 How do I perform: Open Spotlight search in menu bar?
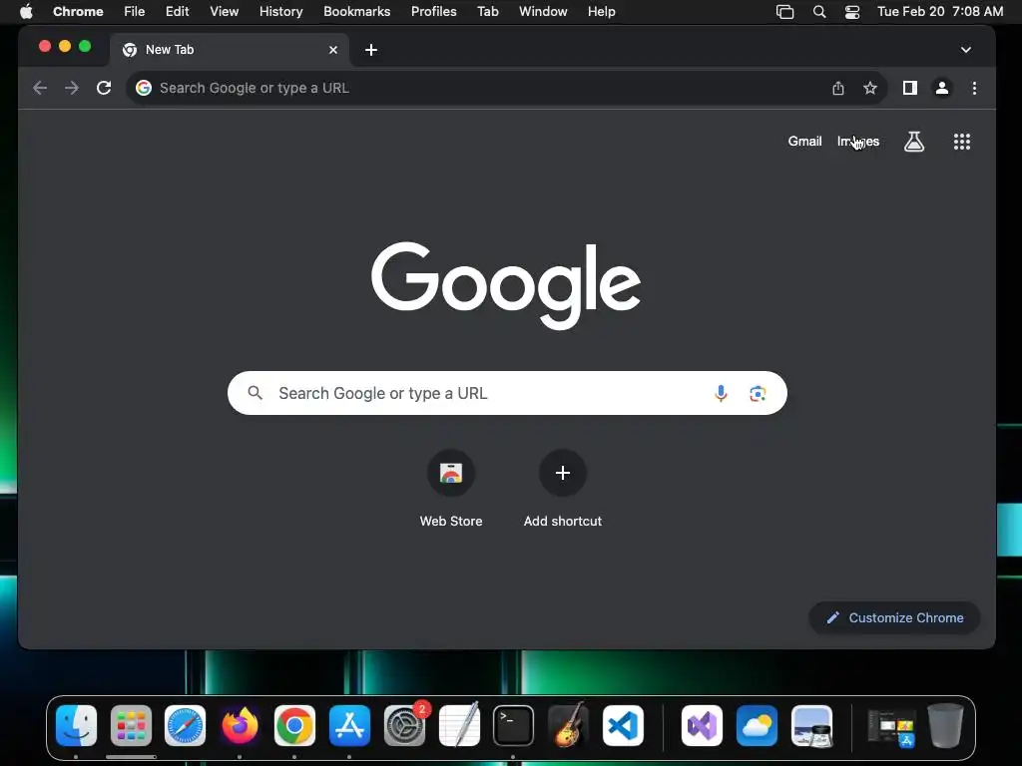pos(819,12)
